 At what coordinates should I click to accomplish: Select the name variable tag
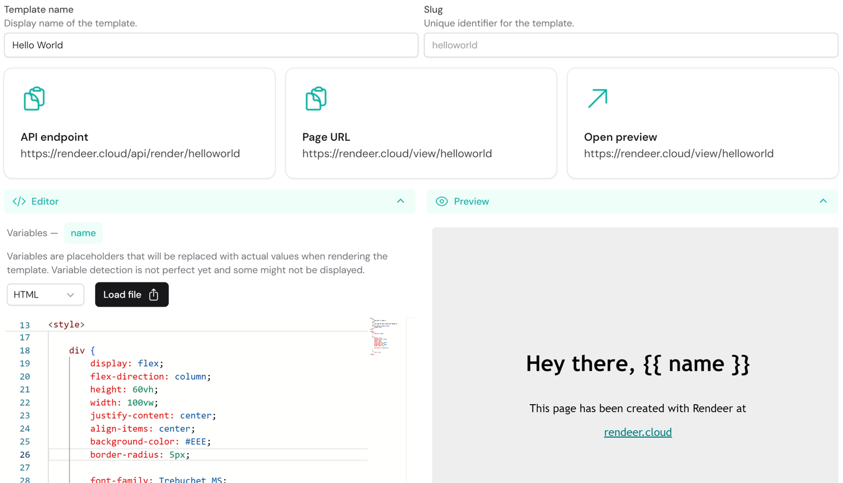83,233
